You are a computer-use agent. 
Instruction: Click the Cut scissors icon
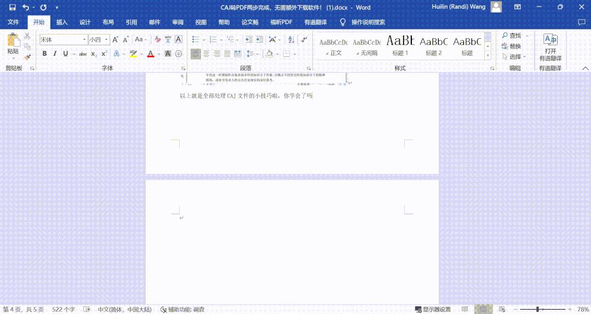coord(27,36)
